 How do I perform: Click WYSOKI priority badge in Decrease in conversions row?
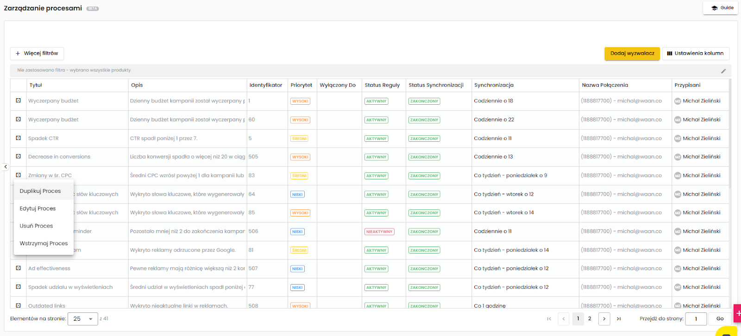pyautogui.click(x=300, y=157)
